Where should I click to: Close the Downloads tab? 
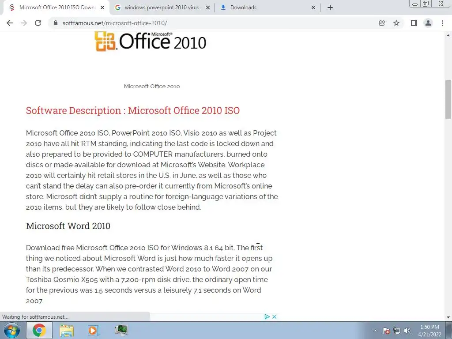point(313,8)
